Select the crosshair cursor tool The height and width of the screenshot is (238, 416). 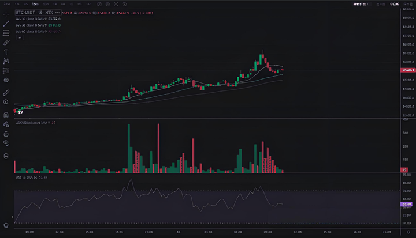(x=6, y=14)
